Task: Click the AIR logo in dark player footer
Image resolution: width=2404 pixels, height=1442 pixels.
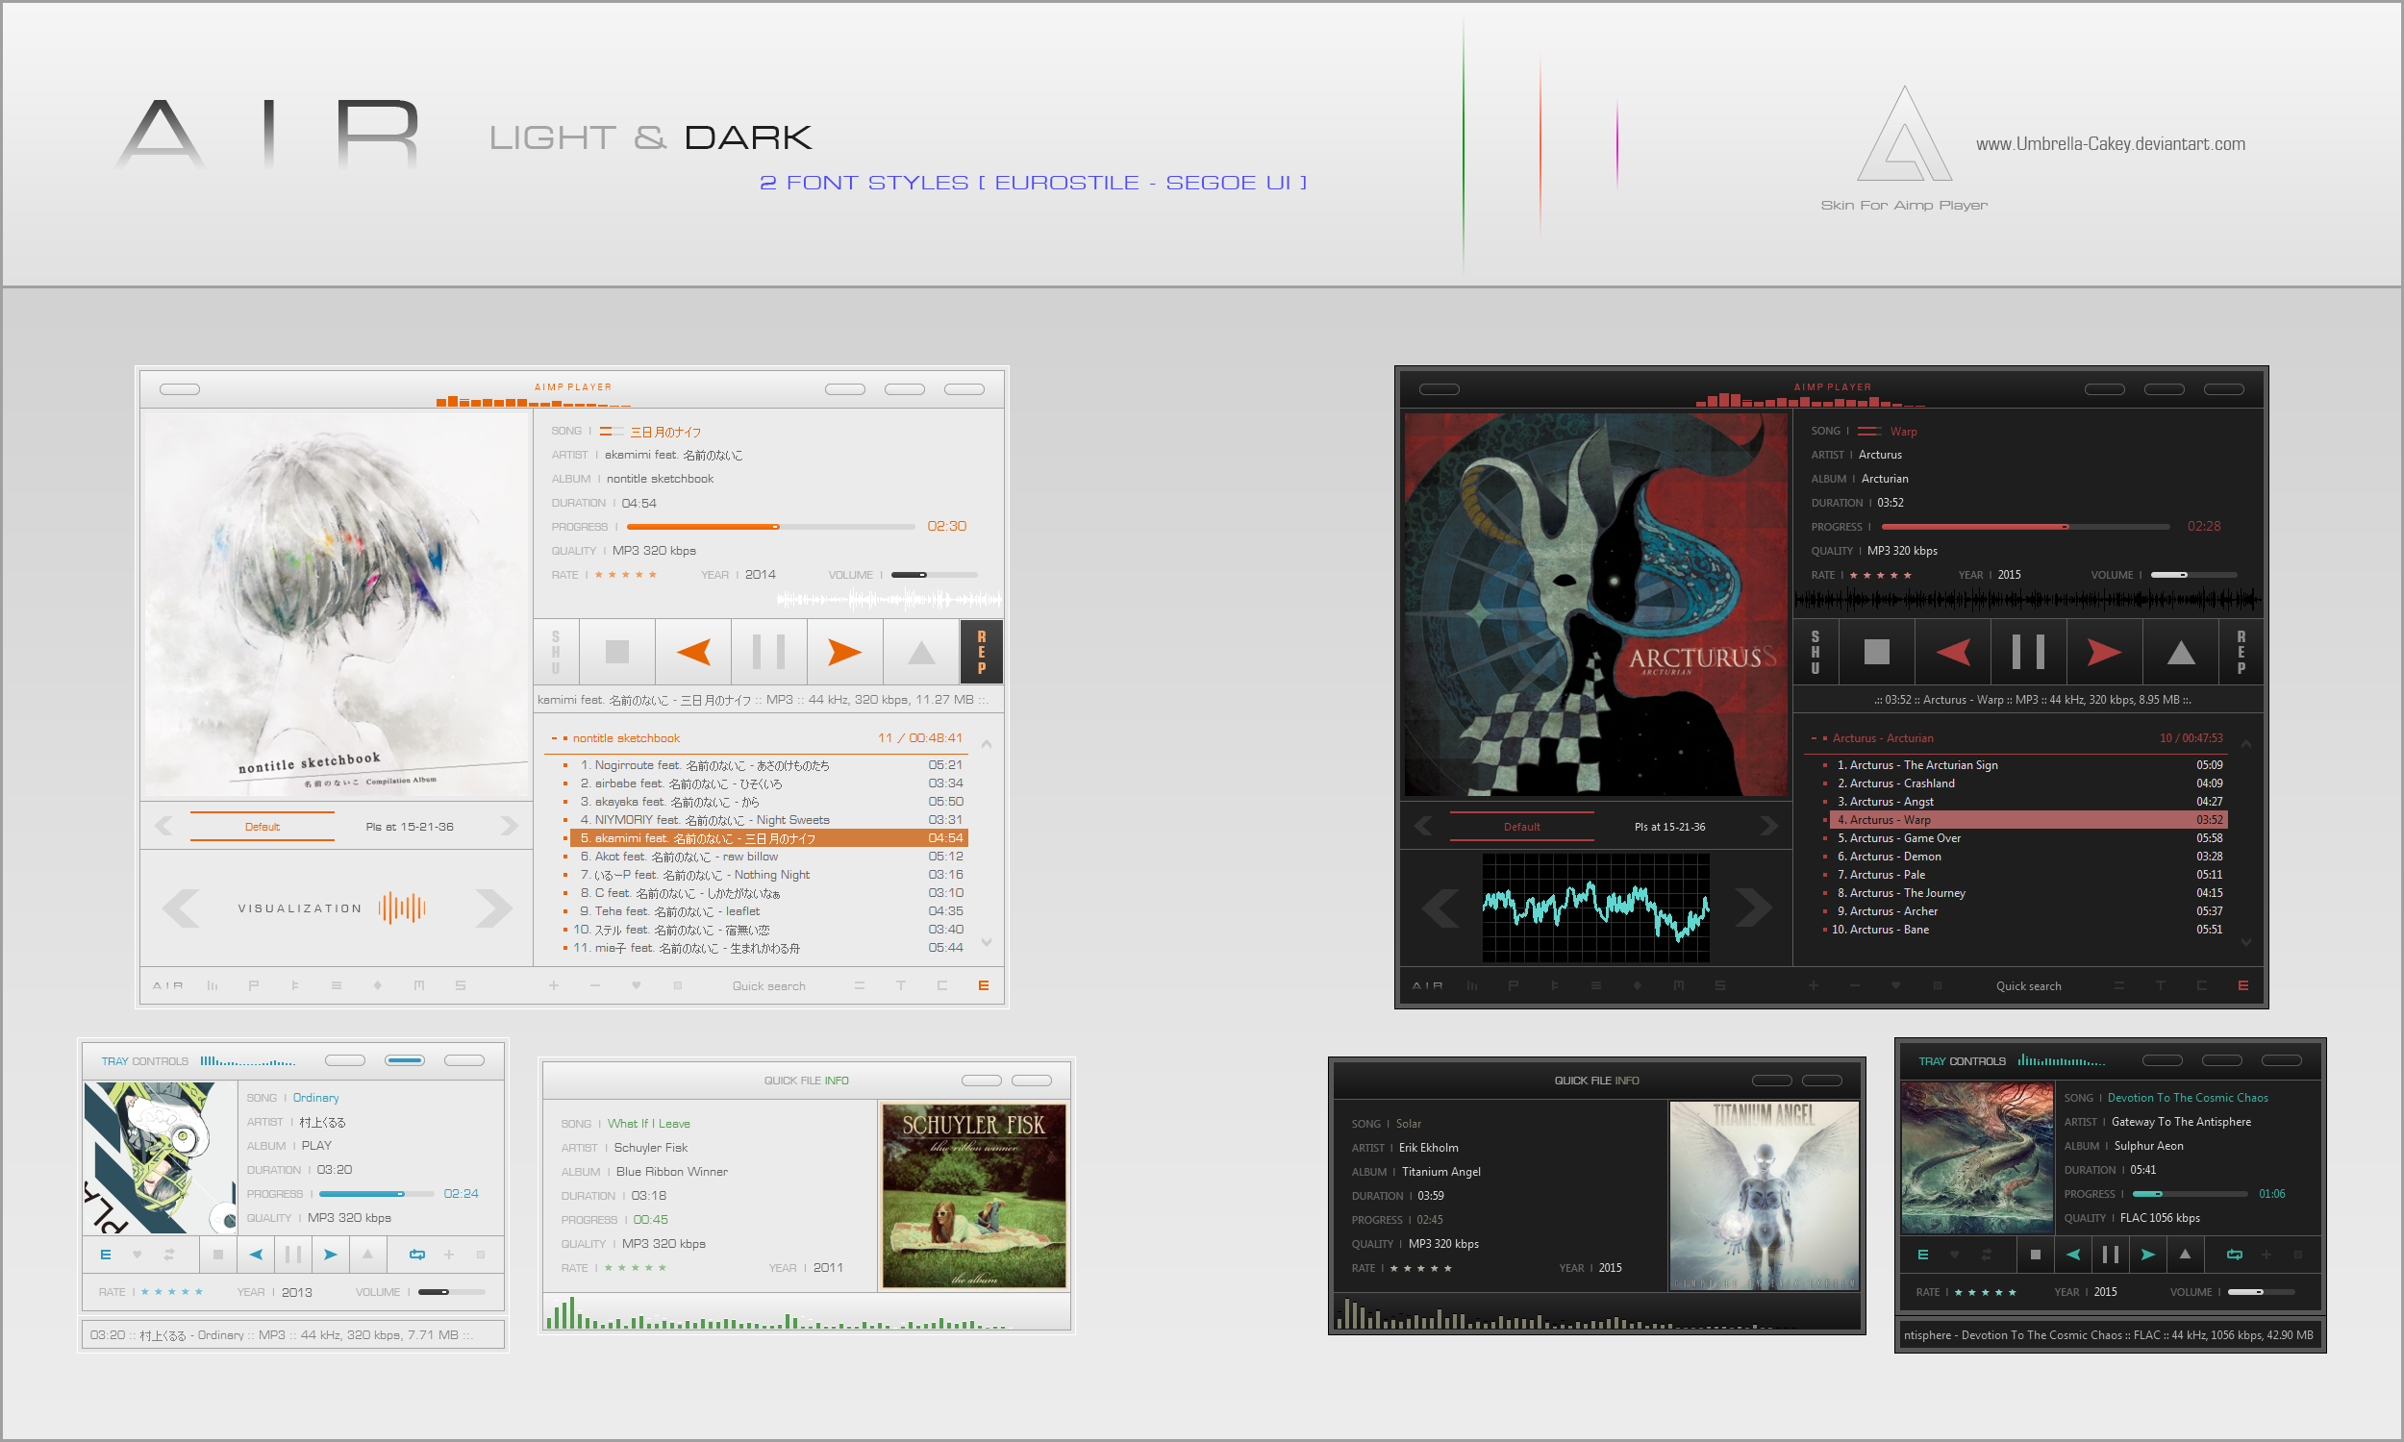Action: (x=1426, y=985)
